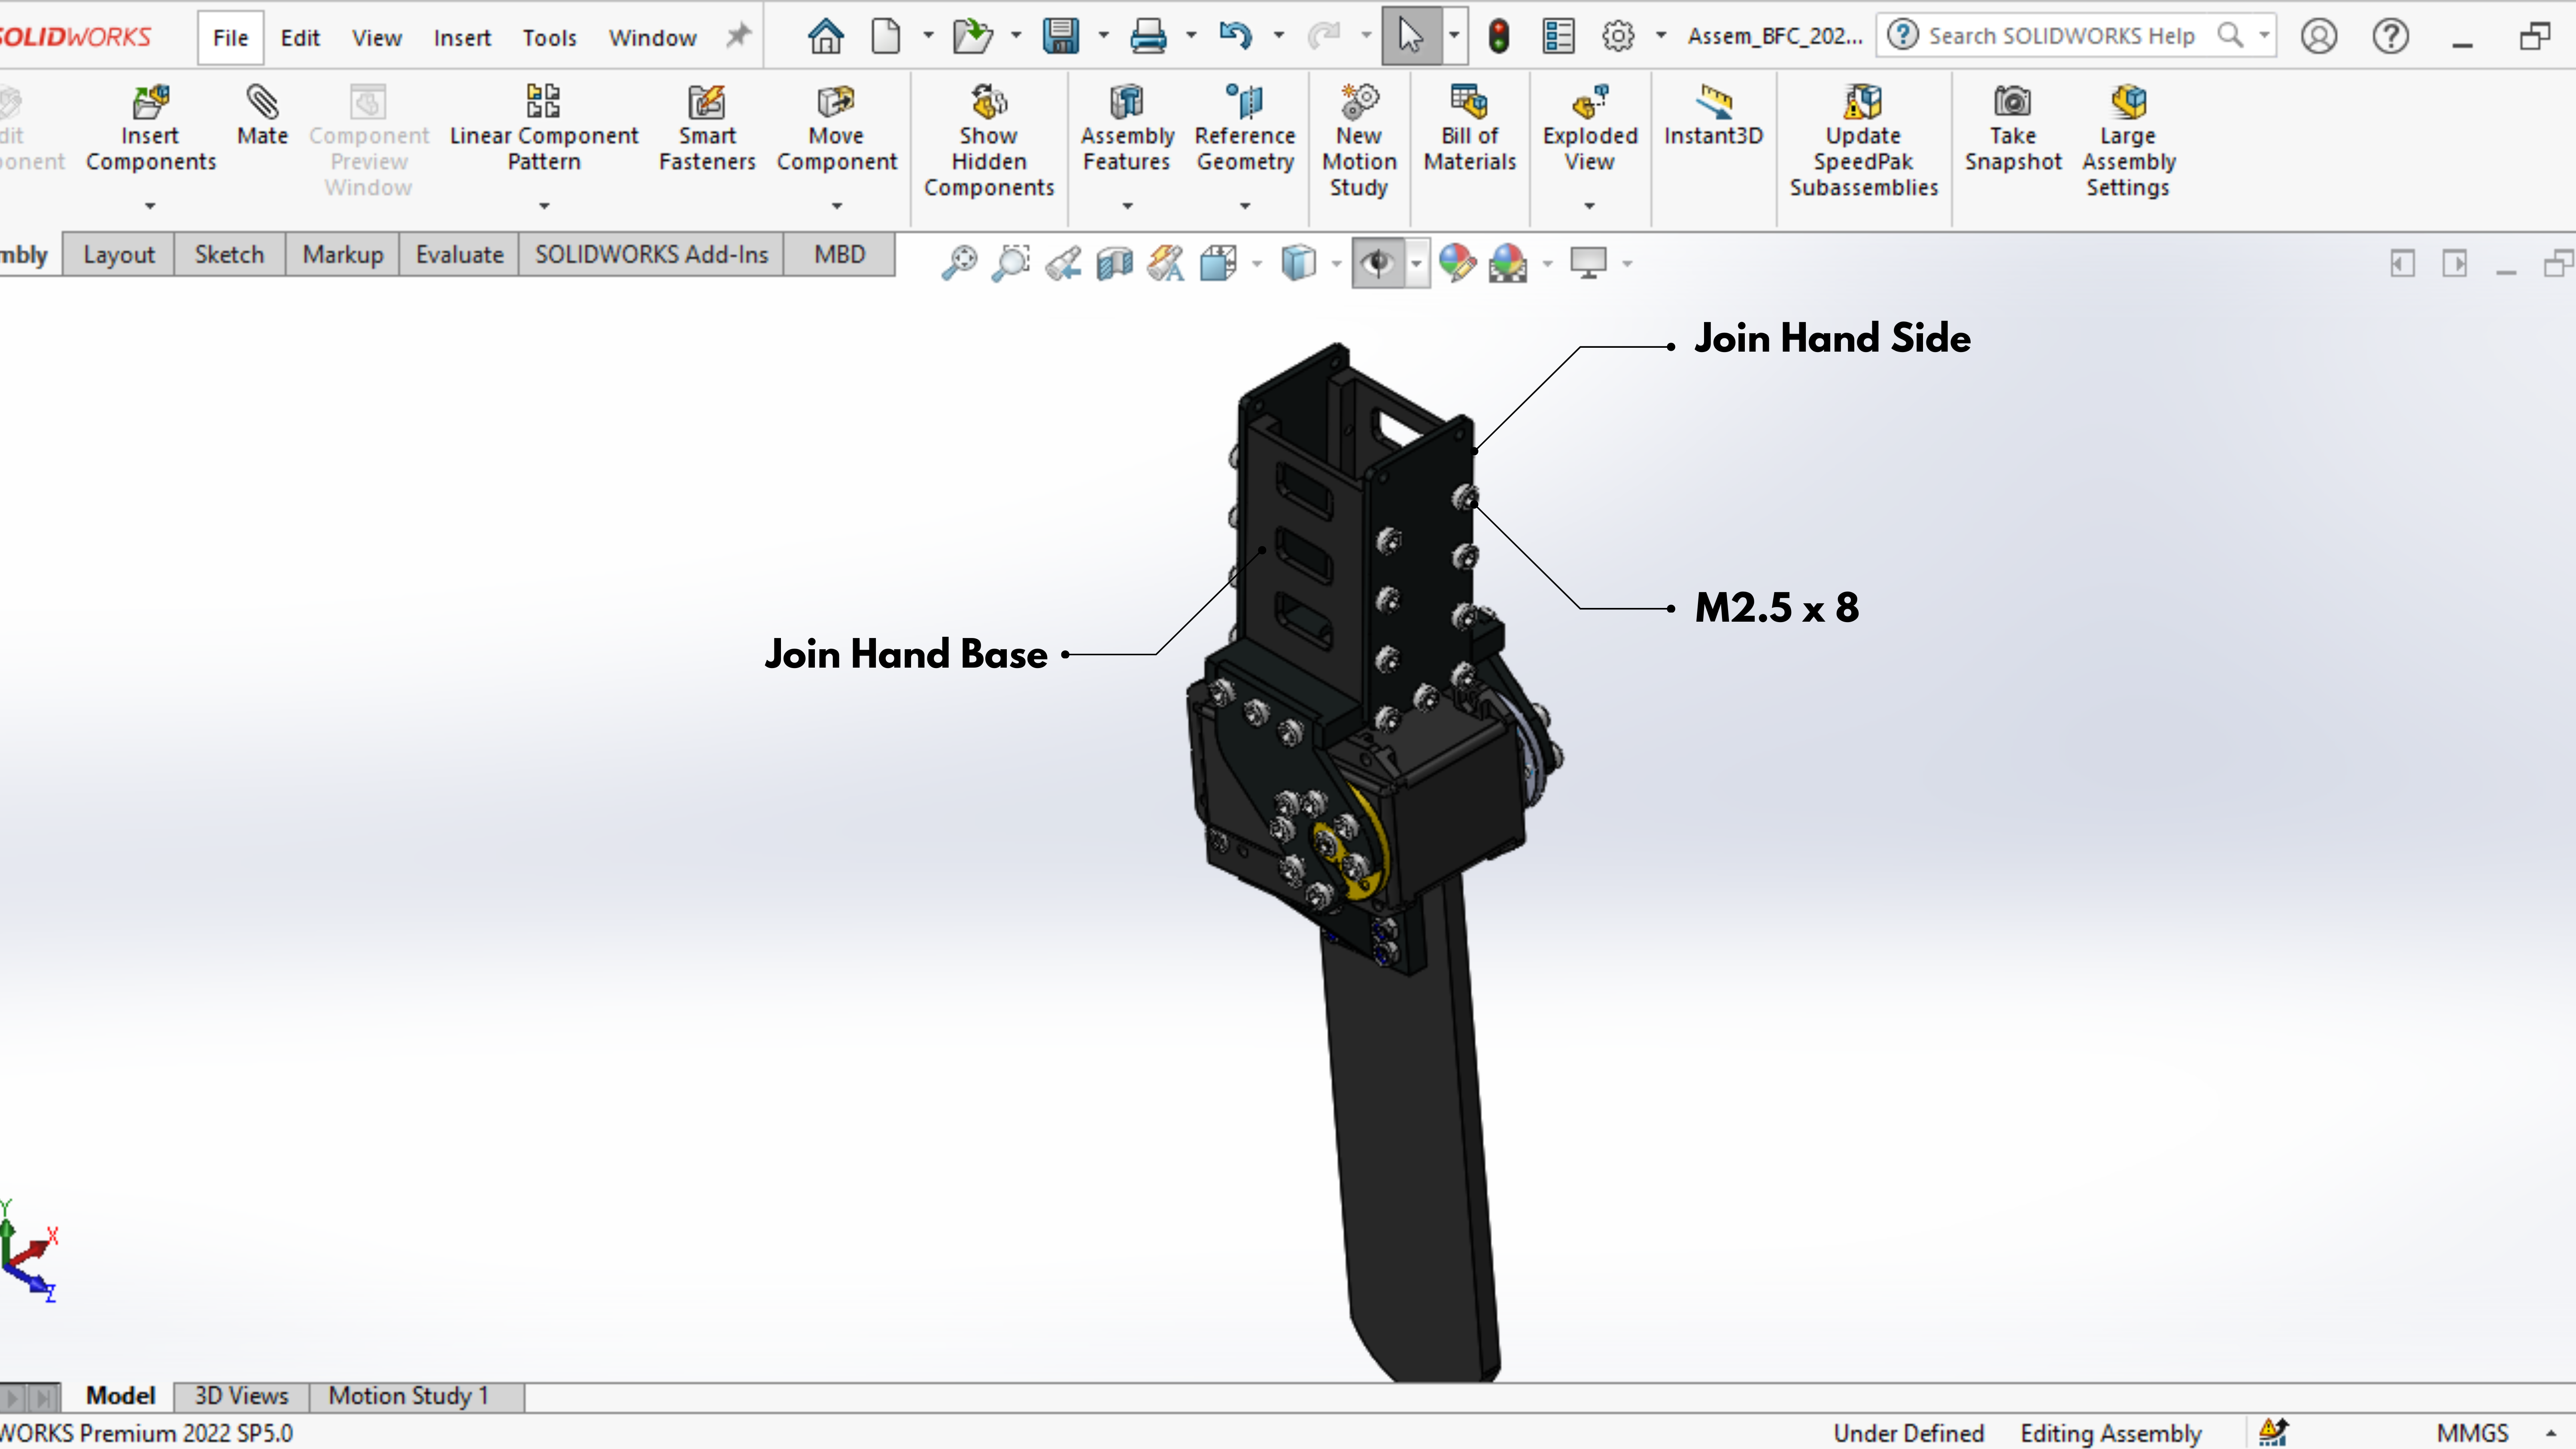
Task: Toggle Section View in the view toolbar
Action: pos(1114,263)
